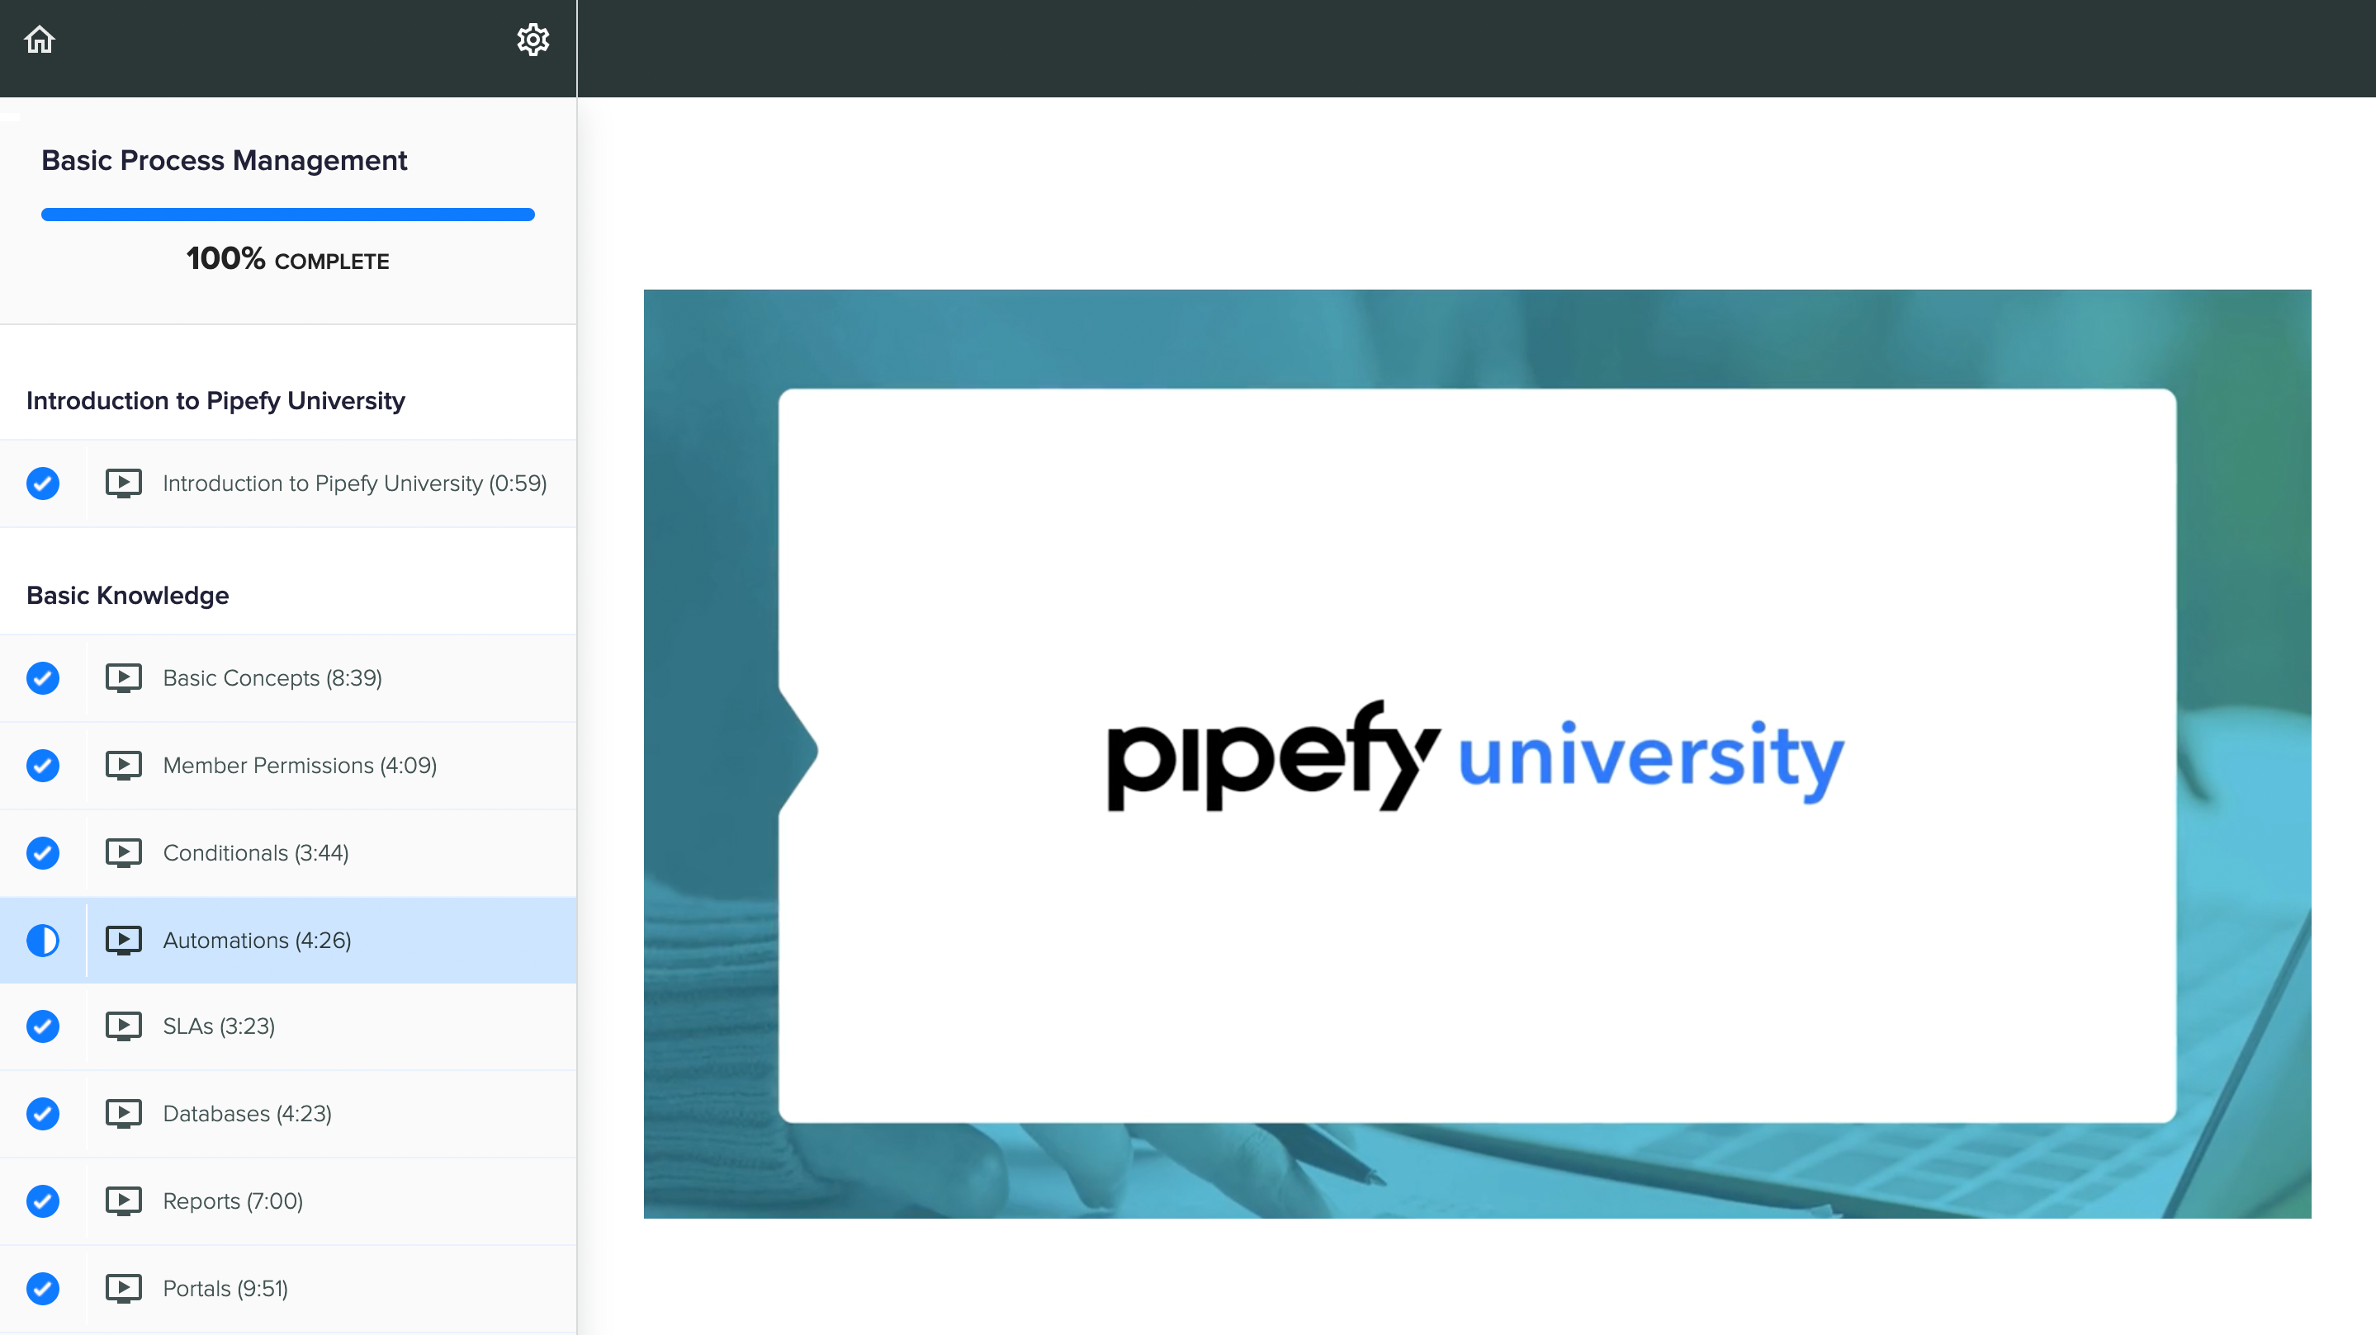Toggle completion check for Basic Concepts
This screenshot has height=1335, width=2376.
click(x=42, y=677)
